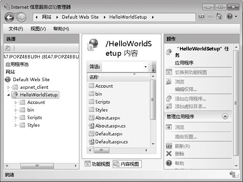The image size is (243, 182).
Task: Select the Default Web Site globe icon
Action: pos(8,80)
